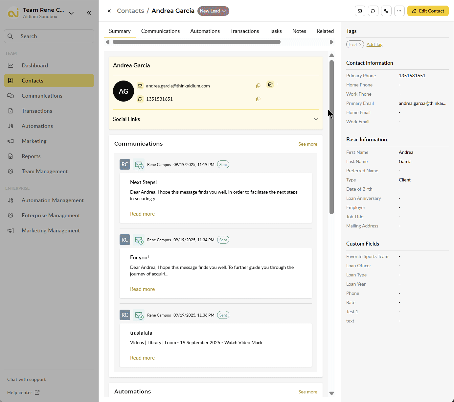The height and width of the screenshot is (402, 454).
Task: Click sent-email icon on 11:19 PM message
Action: coord(139,165)
